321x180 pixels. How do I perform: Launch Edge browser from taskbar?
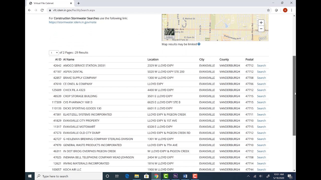click(127, 176)
